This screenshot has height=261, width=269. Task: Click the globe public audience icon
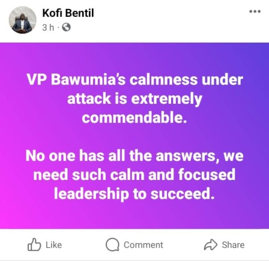(66, 27)
